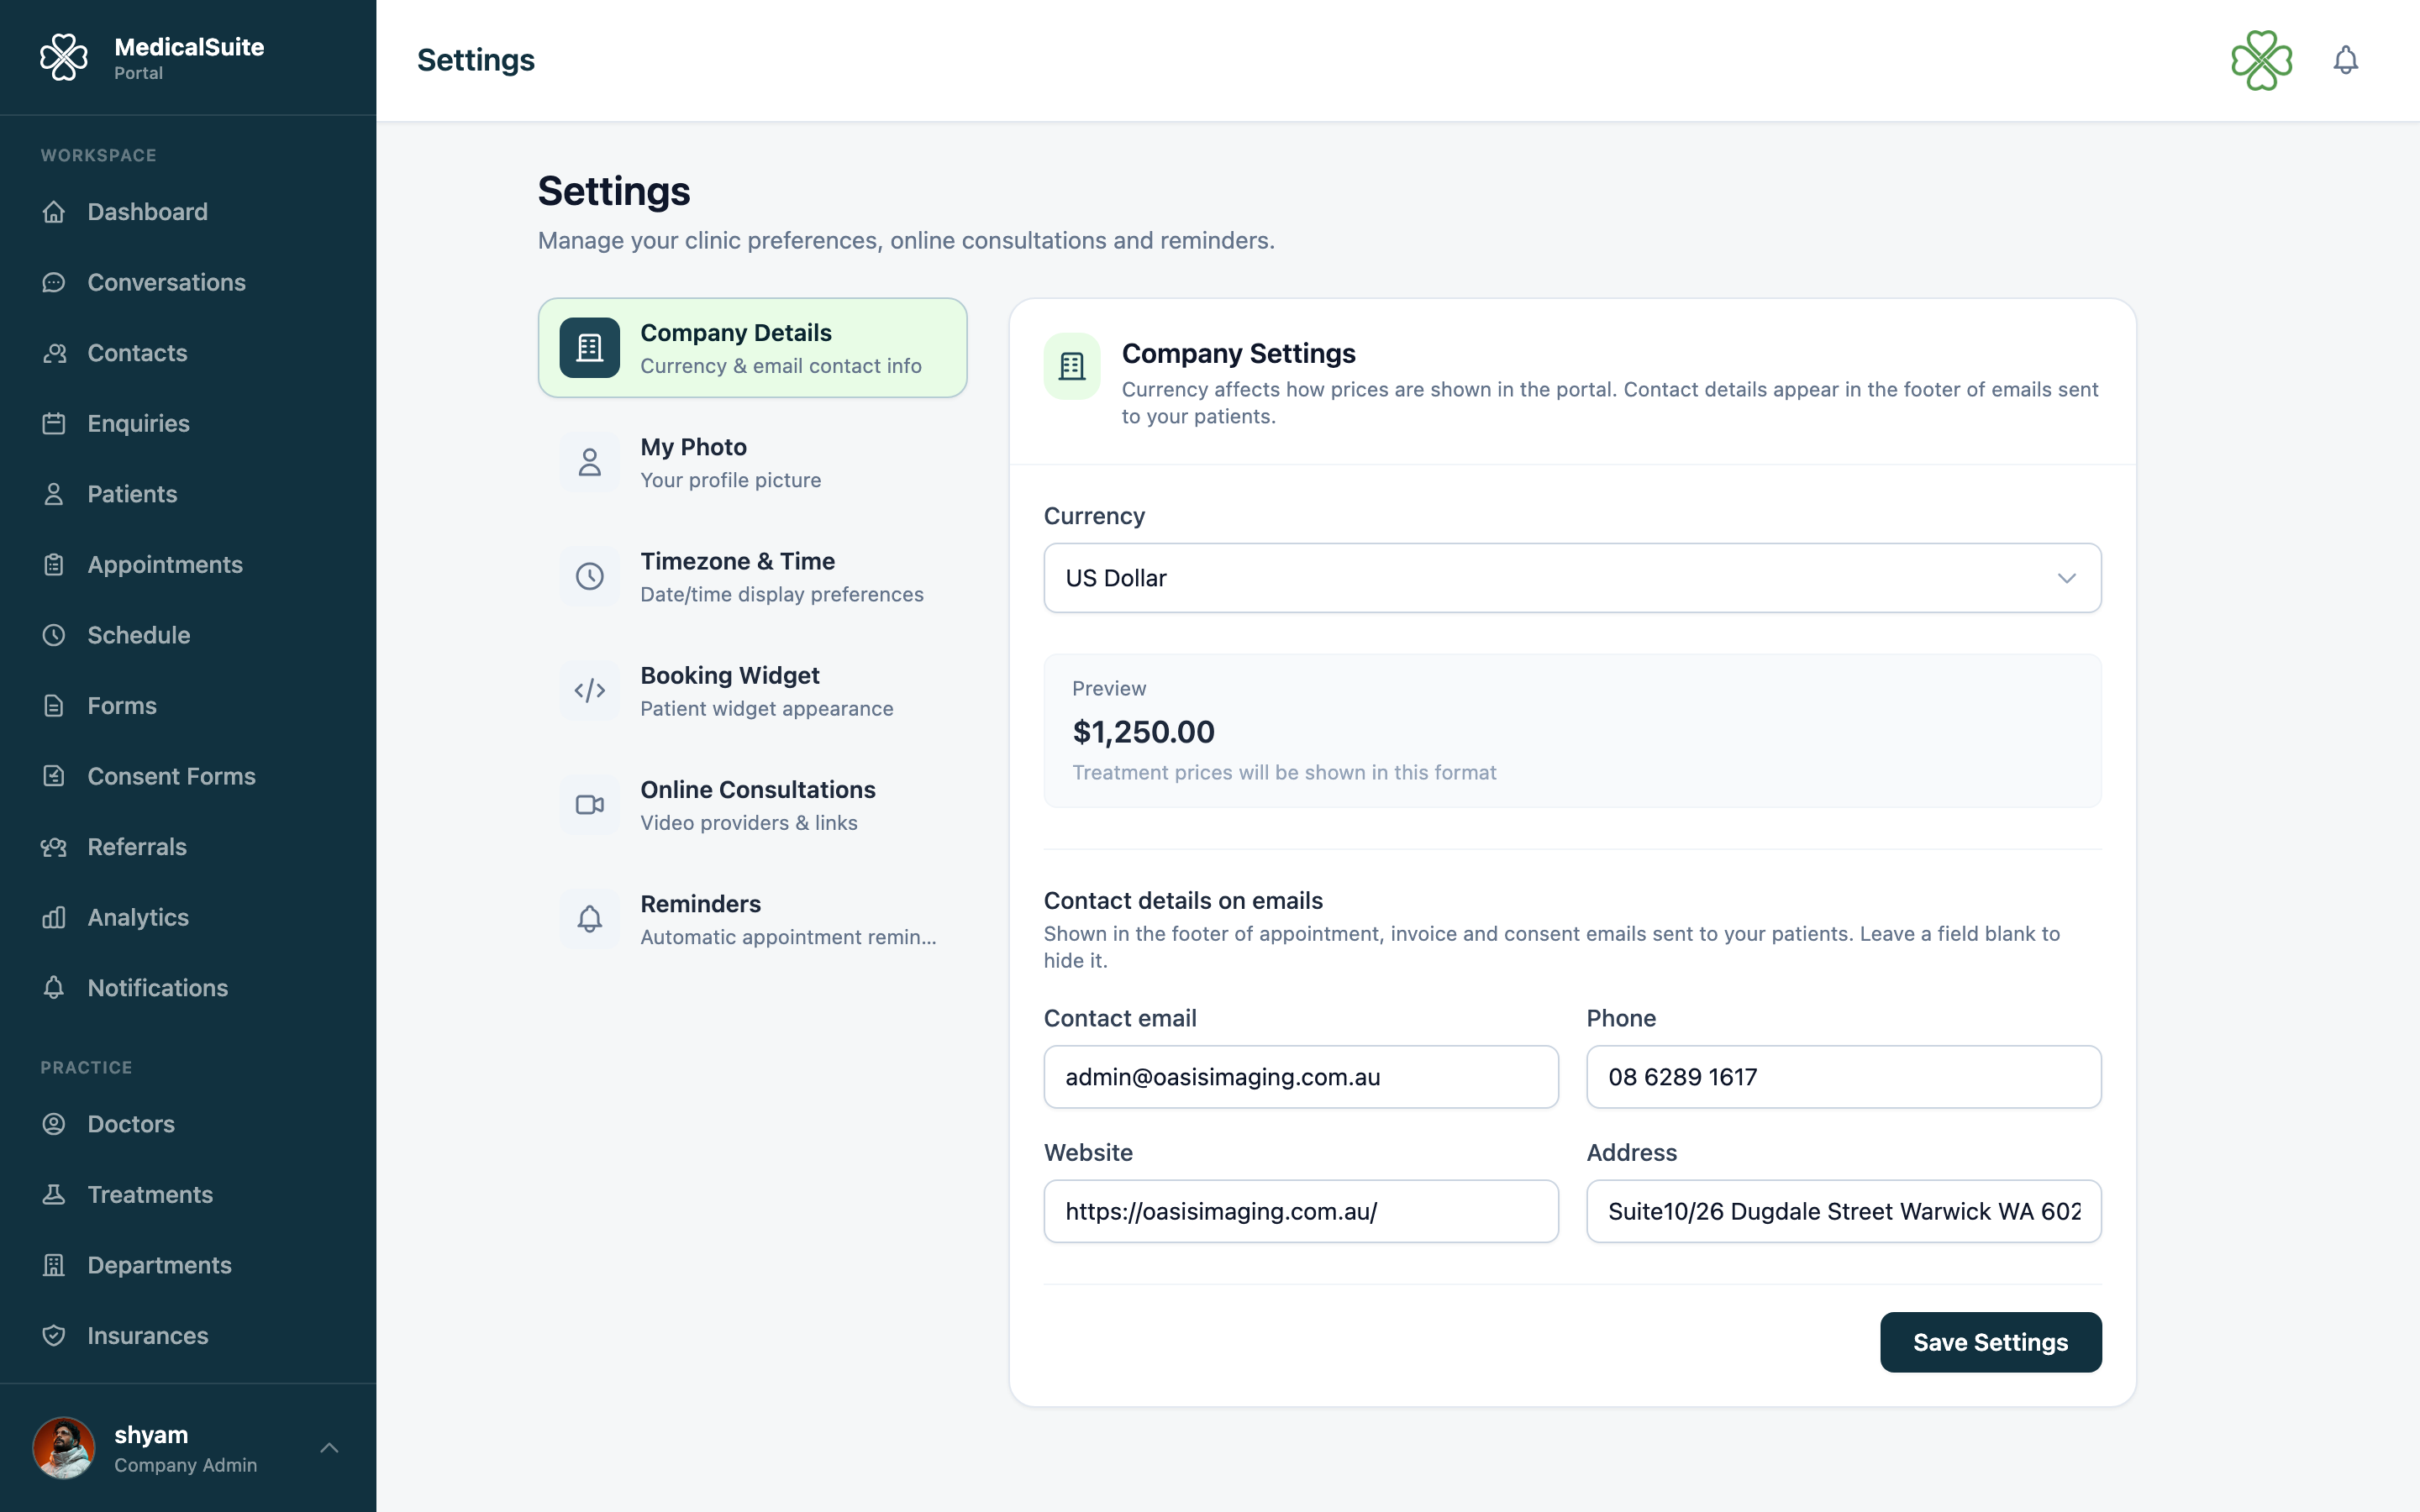Open the notifications bell in the header

pyautogui.click(x=2345, y=61)
